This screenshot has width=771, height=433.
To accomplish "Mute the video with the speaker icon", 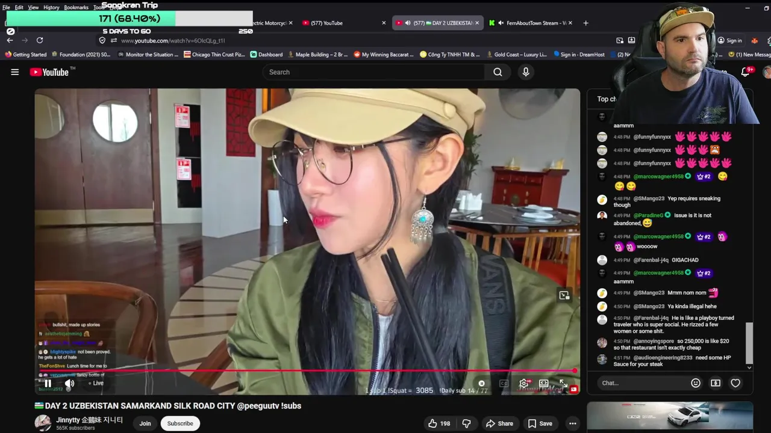I will 70,383.
